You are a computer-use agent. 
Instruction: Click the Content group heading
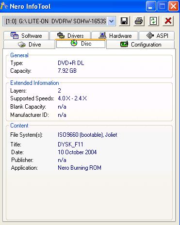coord(19,126)
